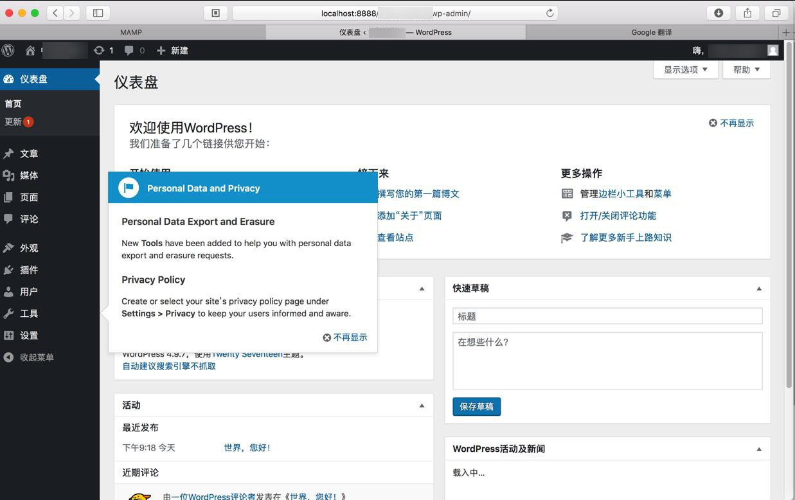Focus the 在想些什么? text area

607,361
